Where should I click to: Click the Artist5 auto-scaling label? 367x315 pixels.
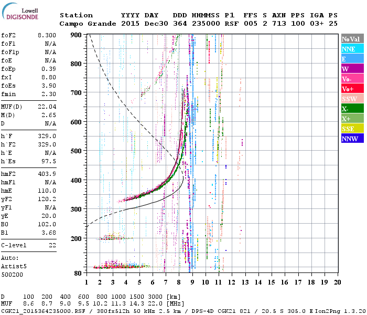click(14, 267)
